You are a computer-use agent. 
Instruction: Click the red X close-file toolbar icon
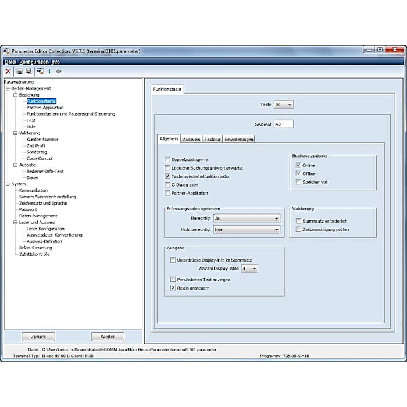[8, 71]
